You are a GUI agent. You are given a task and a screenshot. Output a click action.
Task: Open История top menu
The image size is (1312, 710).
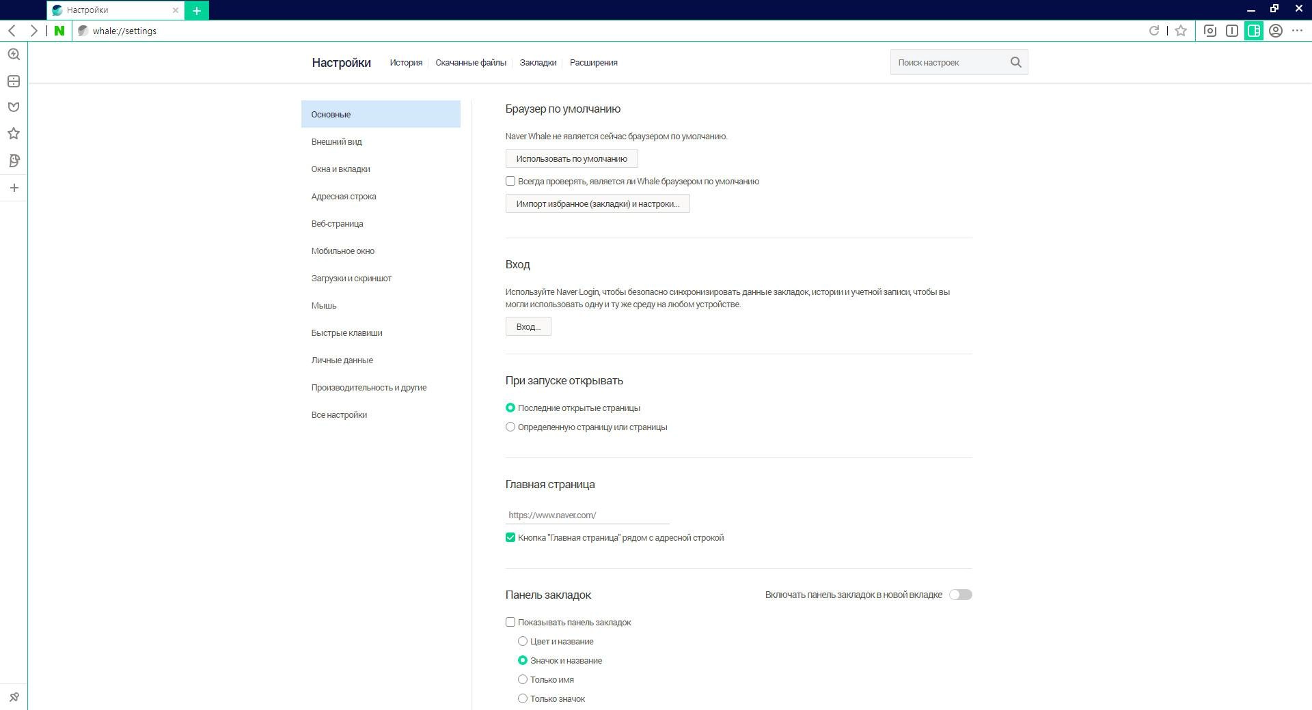click(x=406, y=62)
